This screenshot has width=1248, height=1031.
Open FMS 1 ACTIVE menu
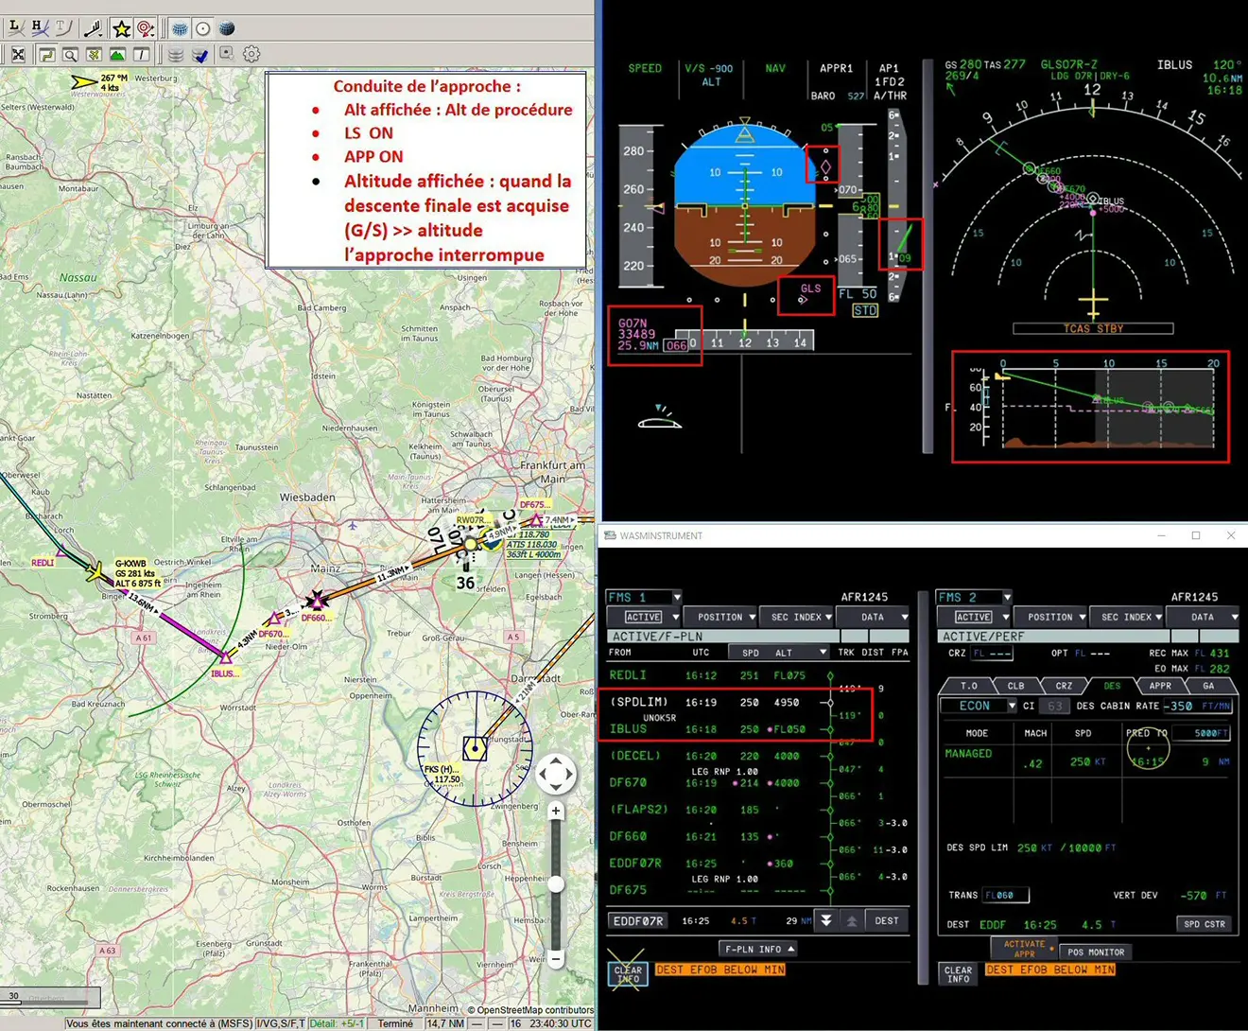tap(644, 617)
